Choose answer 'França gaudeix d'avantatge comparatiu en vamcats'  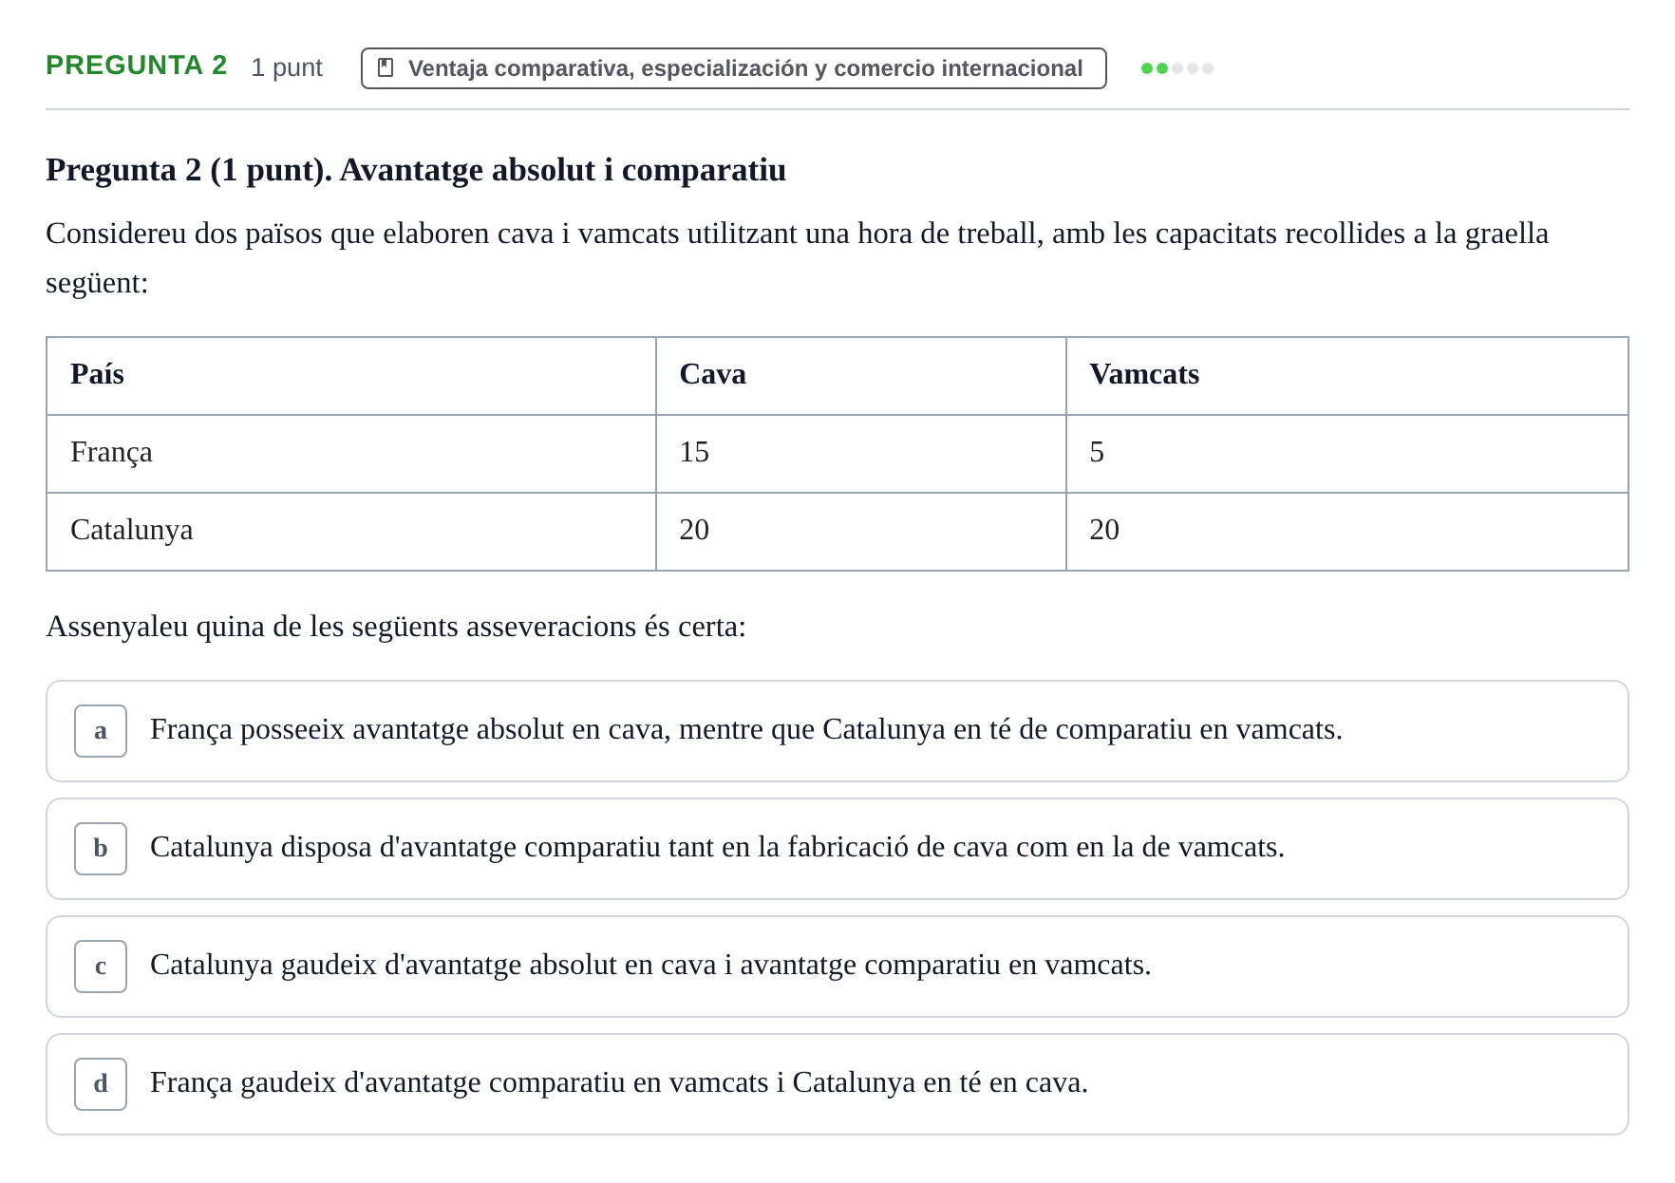[x=837, y=1084]
